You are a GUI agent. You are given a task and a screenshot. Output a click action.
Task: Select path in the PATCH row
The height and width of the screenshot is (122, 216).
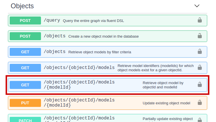[79, 119]
